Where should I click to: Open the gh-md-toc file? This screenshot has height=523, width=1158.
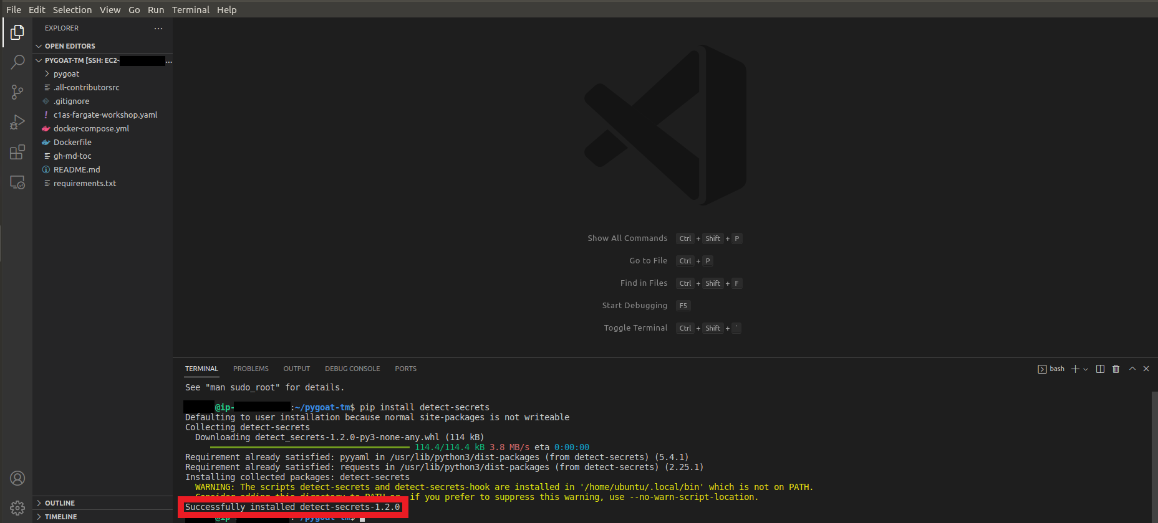click(x=102, y=156)
